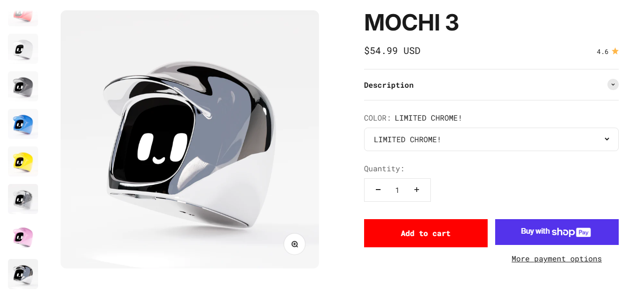Click the quantity number input field
This screenshot has height=290, width=630.
[x=397, y=190]
